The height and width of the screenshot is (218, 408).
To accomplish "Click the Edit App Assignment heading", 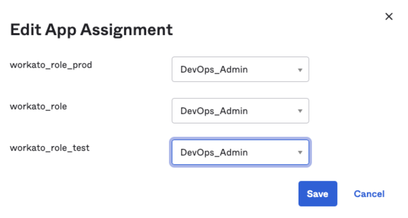I will click(91, 30).
